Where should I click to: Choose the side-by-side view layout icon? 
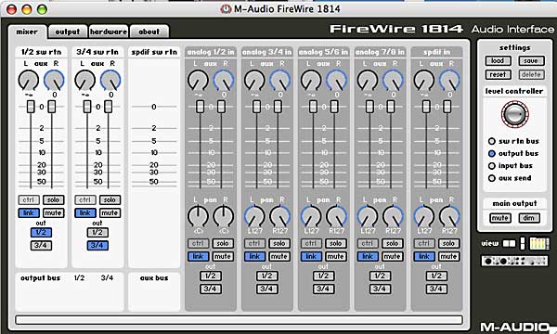coord(509,243)
